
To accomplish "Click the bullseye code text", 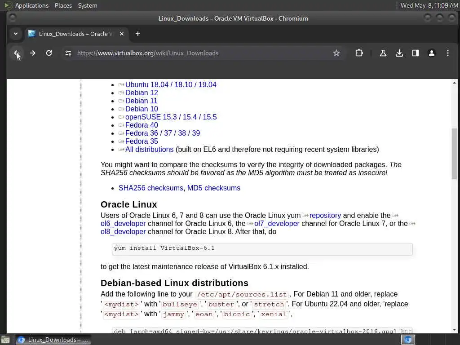I will (180, 304).
